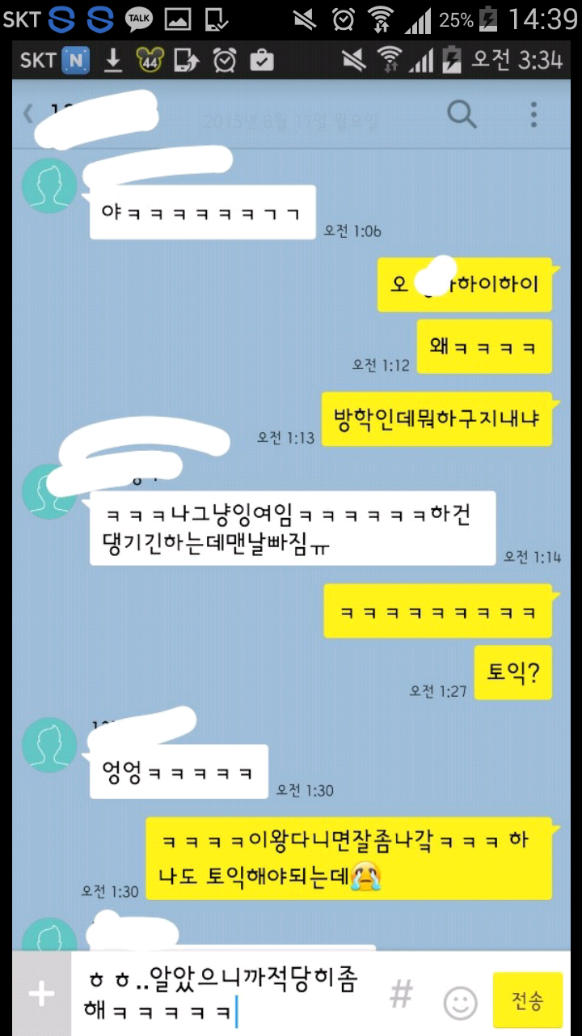The image size is (582, 1036).
Task: Select the yellow 왜ㅋㅋㅋㅋ bubble
Action: [484, 346]
